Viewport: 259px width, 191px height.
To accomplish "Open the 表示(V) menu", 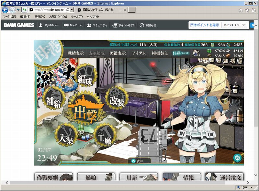I will coord(40,17).
